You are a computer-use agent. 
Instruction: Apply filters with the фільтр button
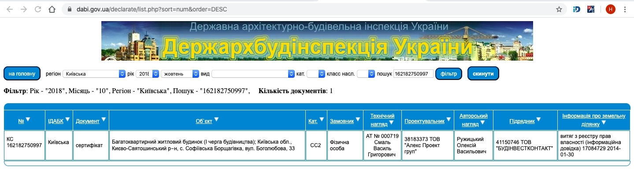449,74
